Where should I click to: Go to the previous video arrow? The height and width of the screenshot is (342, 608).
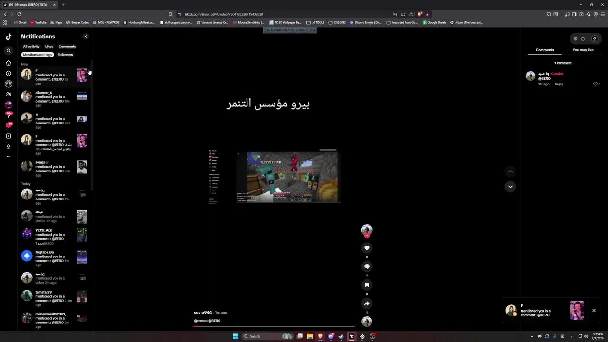[510, 171]
